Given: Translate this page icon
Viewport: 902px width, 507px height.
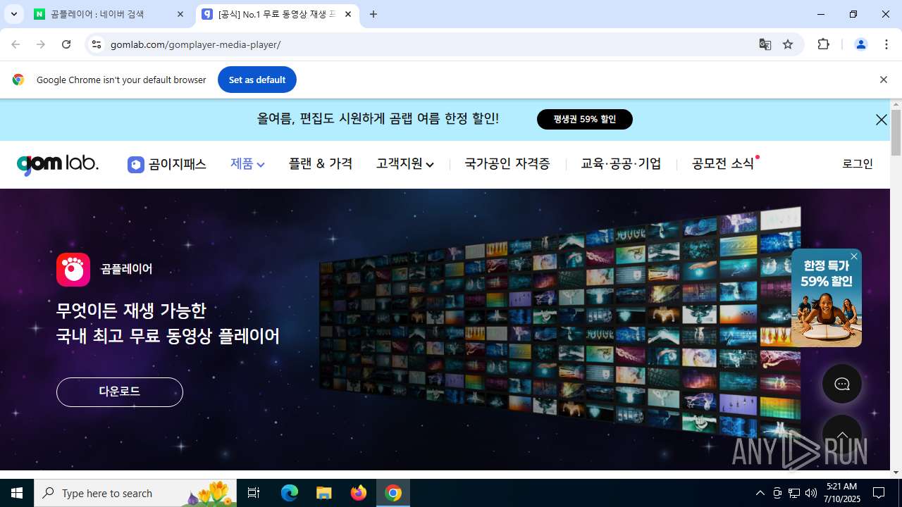Looking at the screenshot, I should pyautogui.click(x=765, y=44).
